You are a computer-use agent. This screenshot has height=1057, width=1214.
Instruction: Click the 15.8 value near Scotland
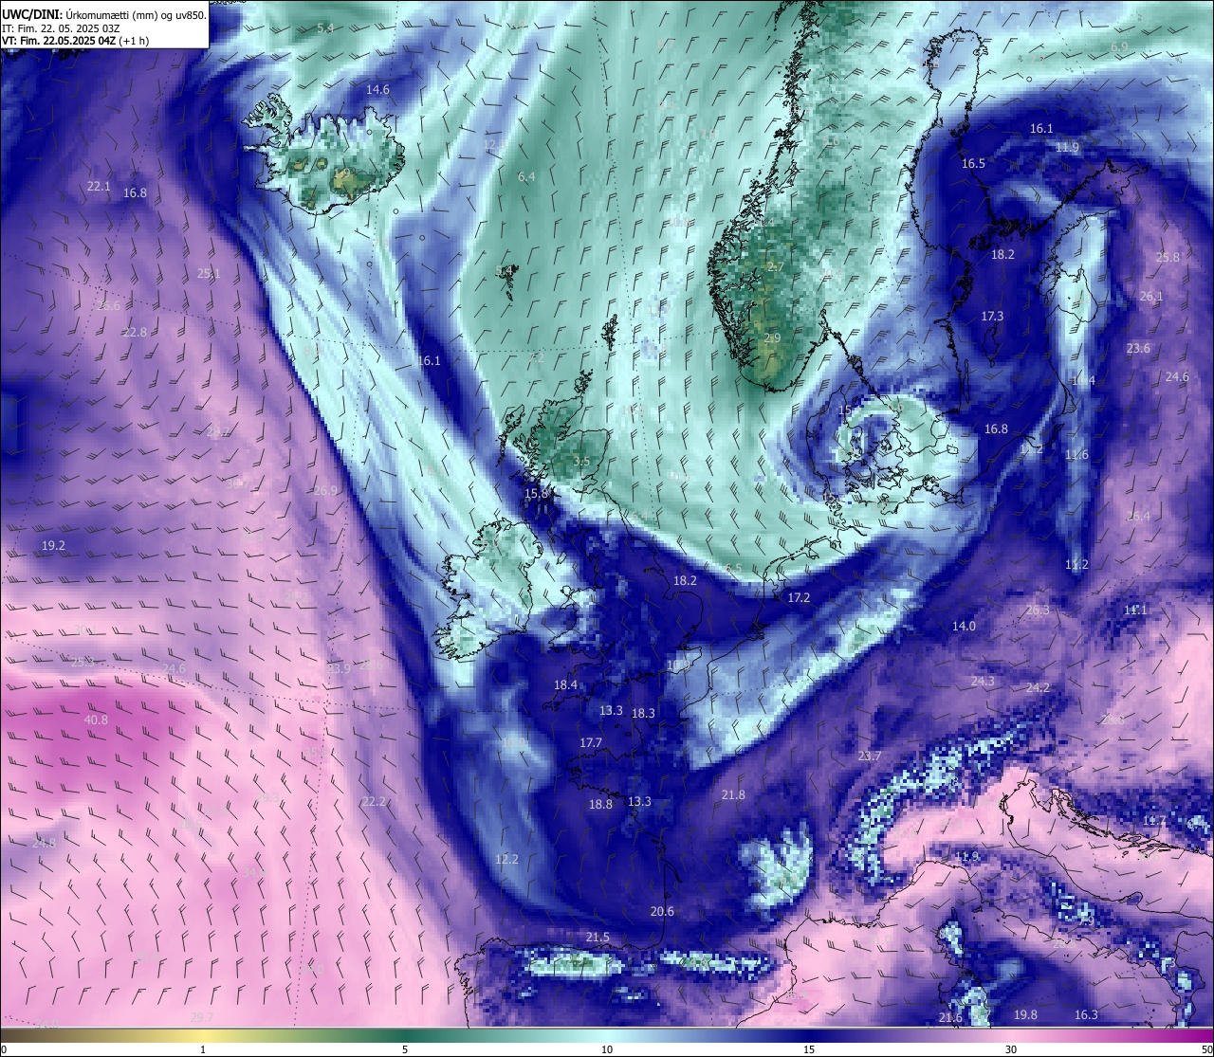pyautogui.click(x=537, y=493)
